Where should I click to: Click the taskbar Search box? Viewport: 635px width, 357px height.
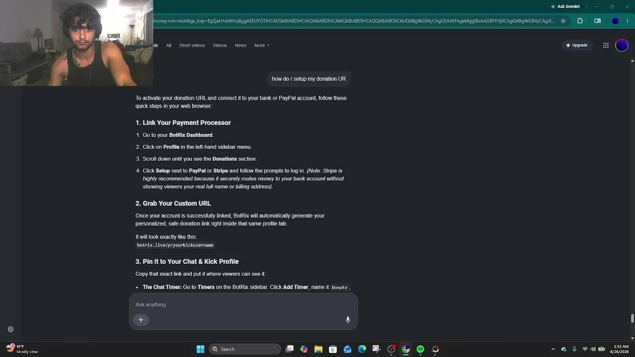[x=245, y=349]
